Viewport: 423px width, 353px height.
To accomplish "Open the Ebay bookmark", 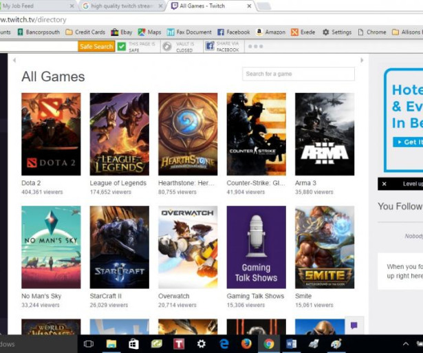I will click(121, 32).
